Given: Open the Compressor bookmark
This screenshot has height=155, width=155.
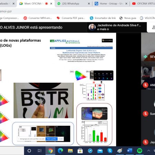Looking at the screenshot, I should coord(9,18).
